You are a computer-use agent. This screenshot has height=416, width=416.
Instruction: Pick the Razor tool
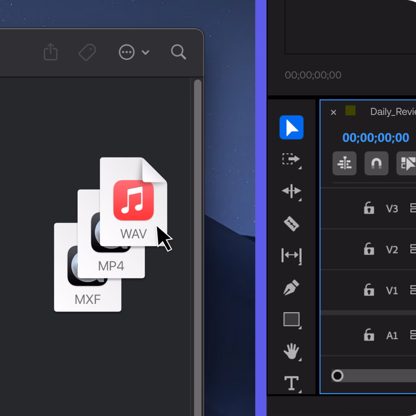291,224
